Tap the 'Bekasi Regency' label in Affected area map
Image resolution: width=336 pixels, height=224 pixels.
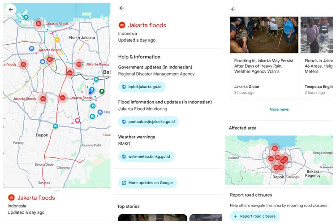coord(313,173)
